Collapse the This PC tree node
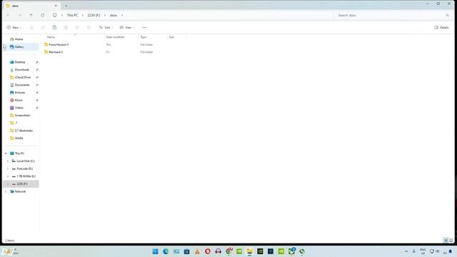This screenshot has height=257, width=457. pos(6,153)
